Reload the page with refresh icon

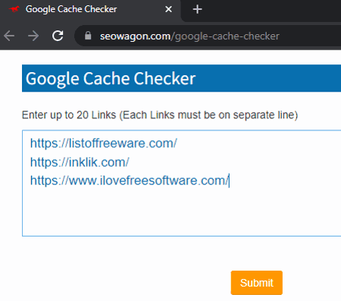coord(58,36)
